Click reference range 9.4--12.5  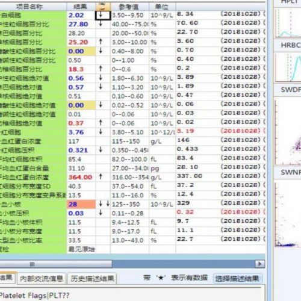click(x=126, y=222)
